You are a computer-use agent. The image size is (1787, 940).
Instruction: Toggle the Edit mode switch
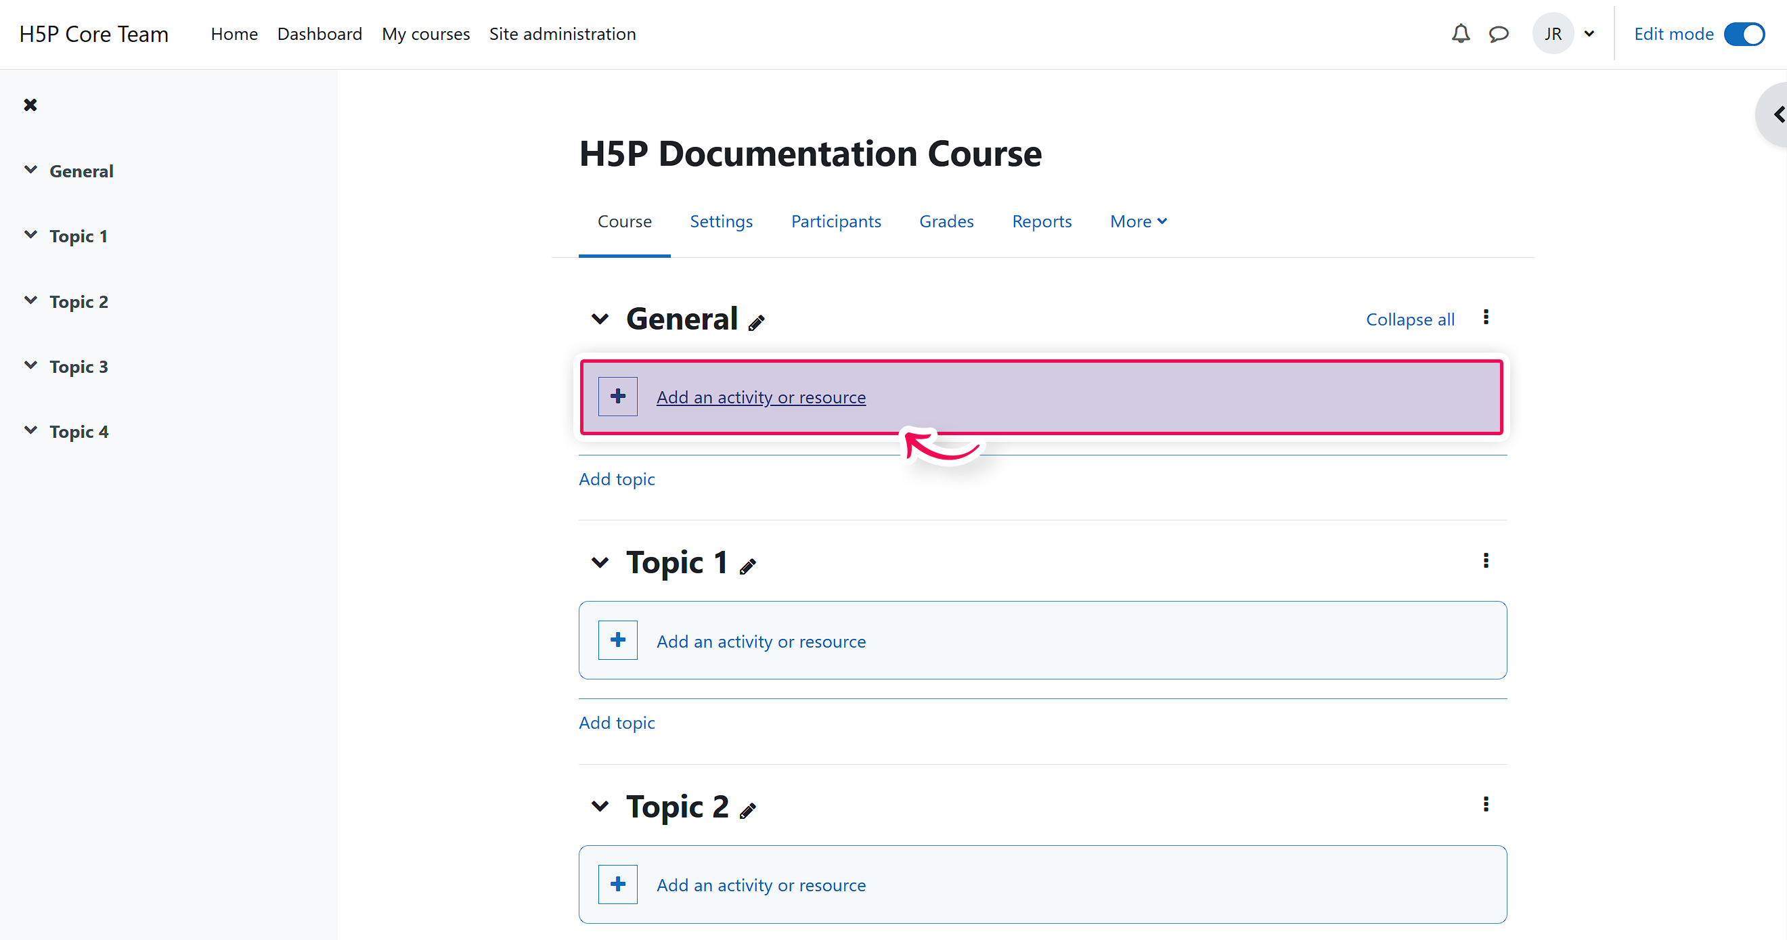[x=1743, y=33]
